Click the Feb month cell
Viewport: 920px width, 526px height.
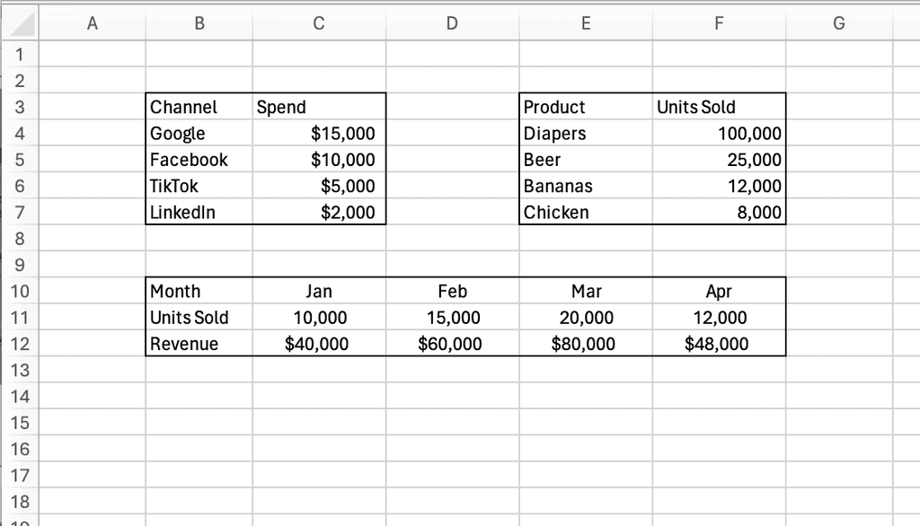[452, 292]
